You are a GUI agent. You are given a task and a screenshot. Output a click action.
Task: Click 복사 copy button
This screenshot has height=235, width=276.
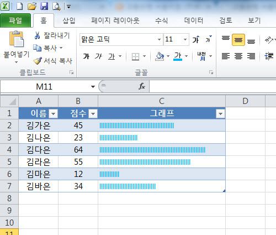click(x=45, y=48)
